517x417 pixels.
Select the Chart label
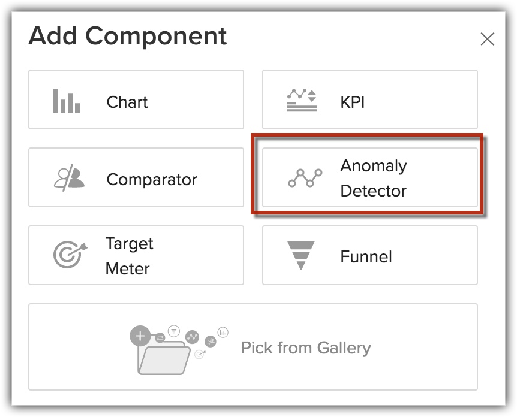pyautogui.click(x=127, y=102)
